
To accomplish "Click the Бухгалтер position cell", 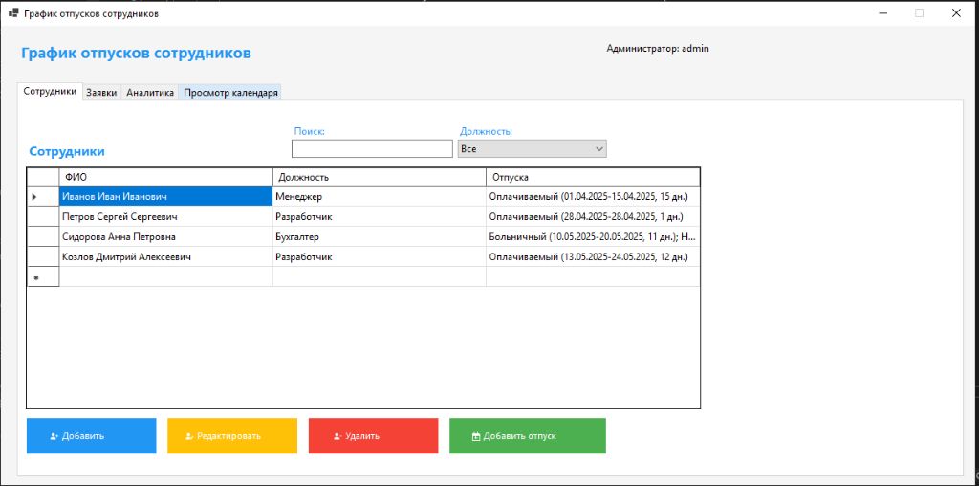I will [380, 236].
